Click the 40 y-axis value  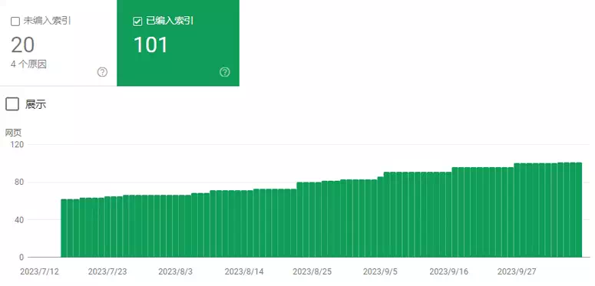point(19,220)
